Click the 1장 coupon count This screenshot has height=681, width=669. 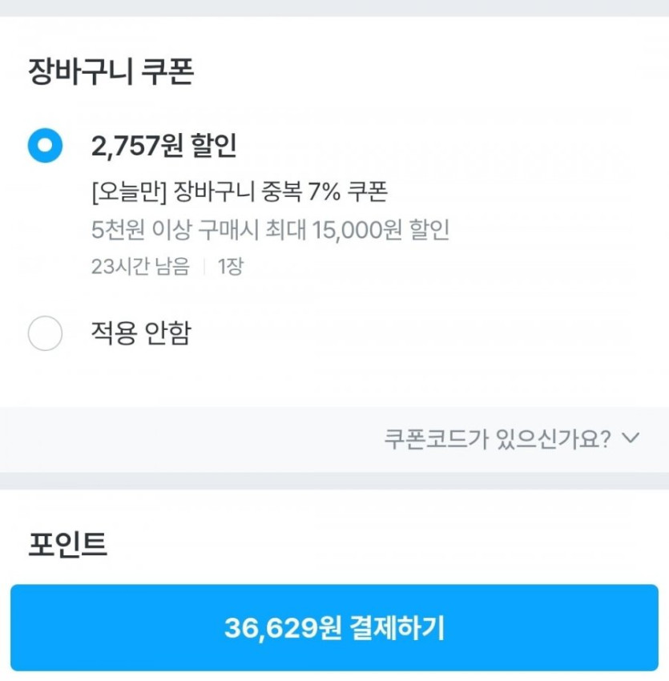point(230,267)
